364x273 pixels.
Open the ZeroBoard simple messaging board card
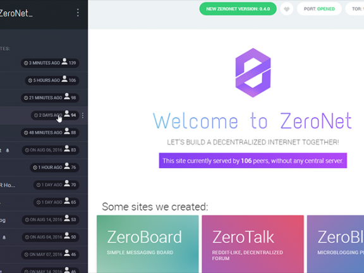pyautogui.click(x=148, y=244)
